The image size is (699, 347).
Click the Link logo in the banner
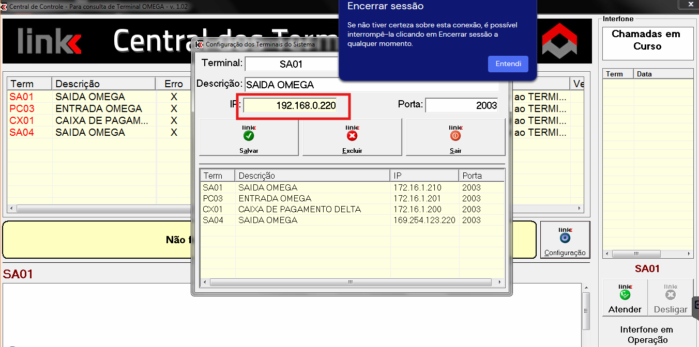[50, 41]
